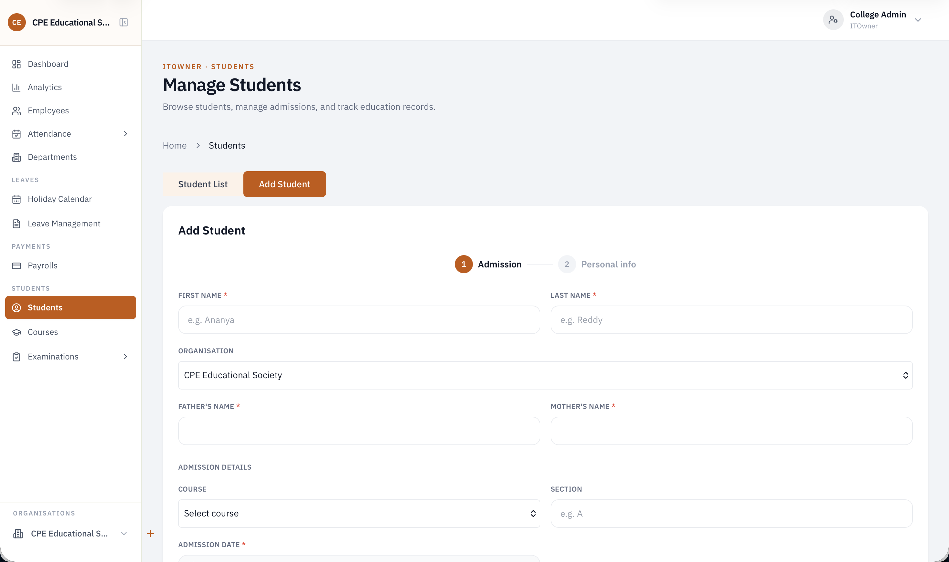Click the Examinations clipboard icon

16,357
